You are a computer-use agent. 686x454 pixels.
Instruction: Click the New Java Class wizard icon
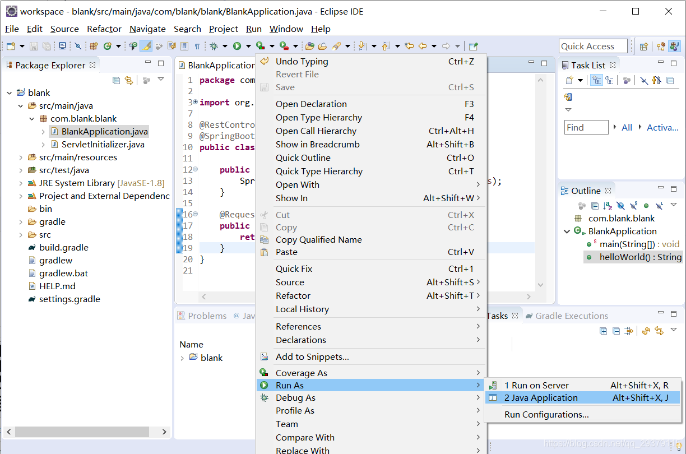tap(107, 46)
